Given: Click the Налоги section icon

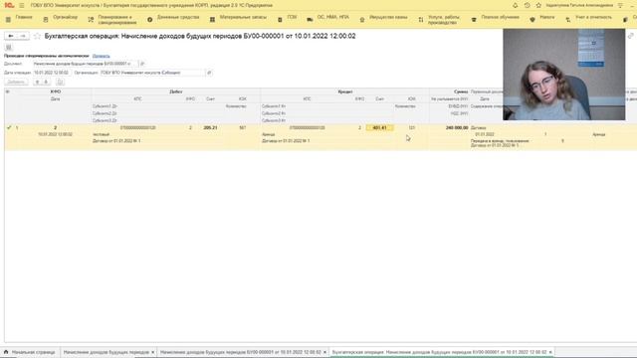Looking at the screenshot, I should 532,20.
